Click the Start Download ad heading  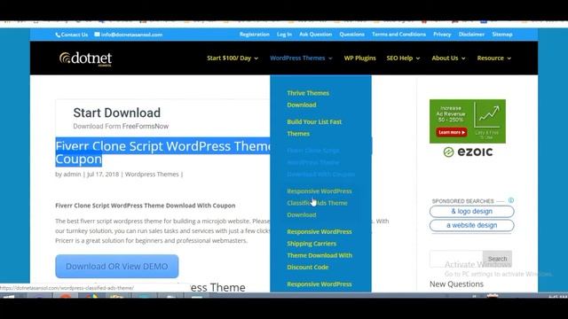(116, 113)
